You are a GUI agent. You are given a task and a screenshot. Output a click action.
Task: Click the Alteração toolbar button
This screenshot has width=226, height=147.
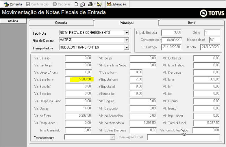pyautogui.click(x=116, y=4)
